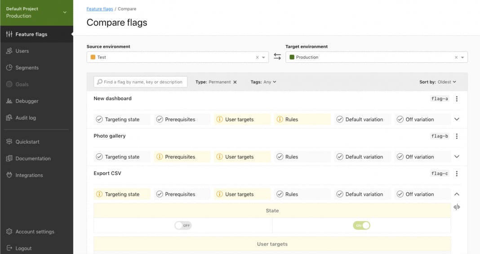Toggle the ON state switch
Image resolution: width=480 pixels, height=254 pixels.
click(x=361, y=225)
